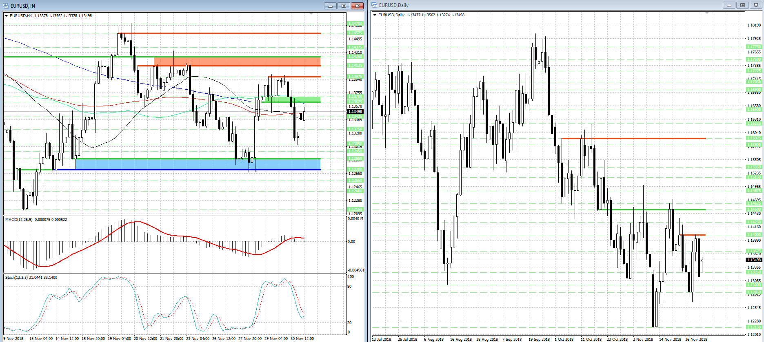Expand the arrow beside the EURUSD,Daily chart label
This screenshot has width=764, height=342.
pos(375,15)
